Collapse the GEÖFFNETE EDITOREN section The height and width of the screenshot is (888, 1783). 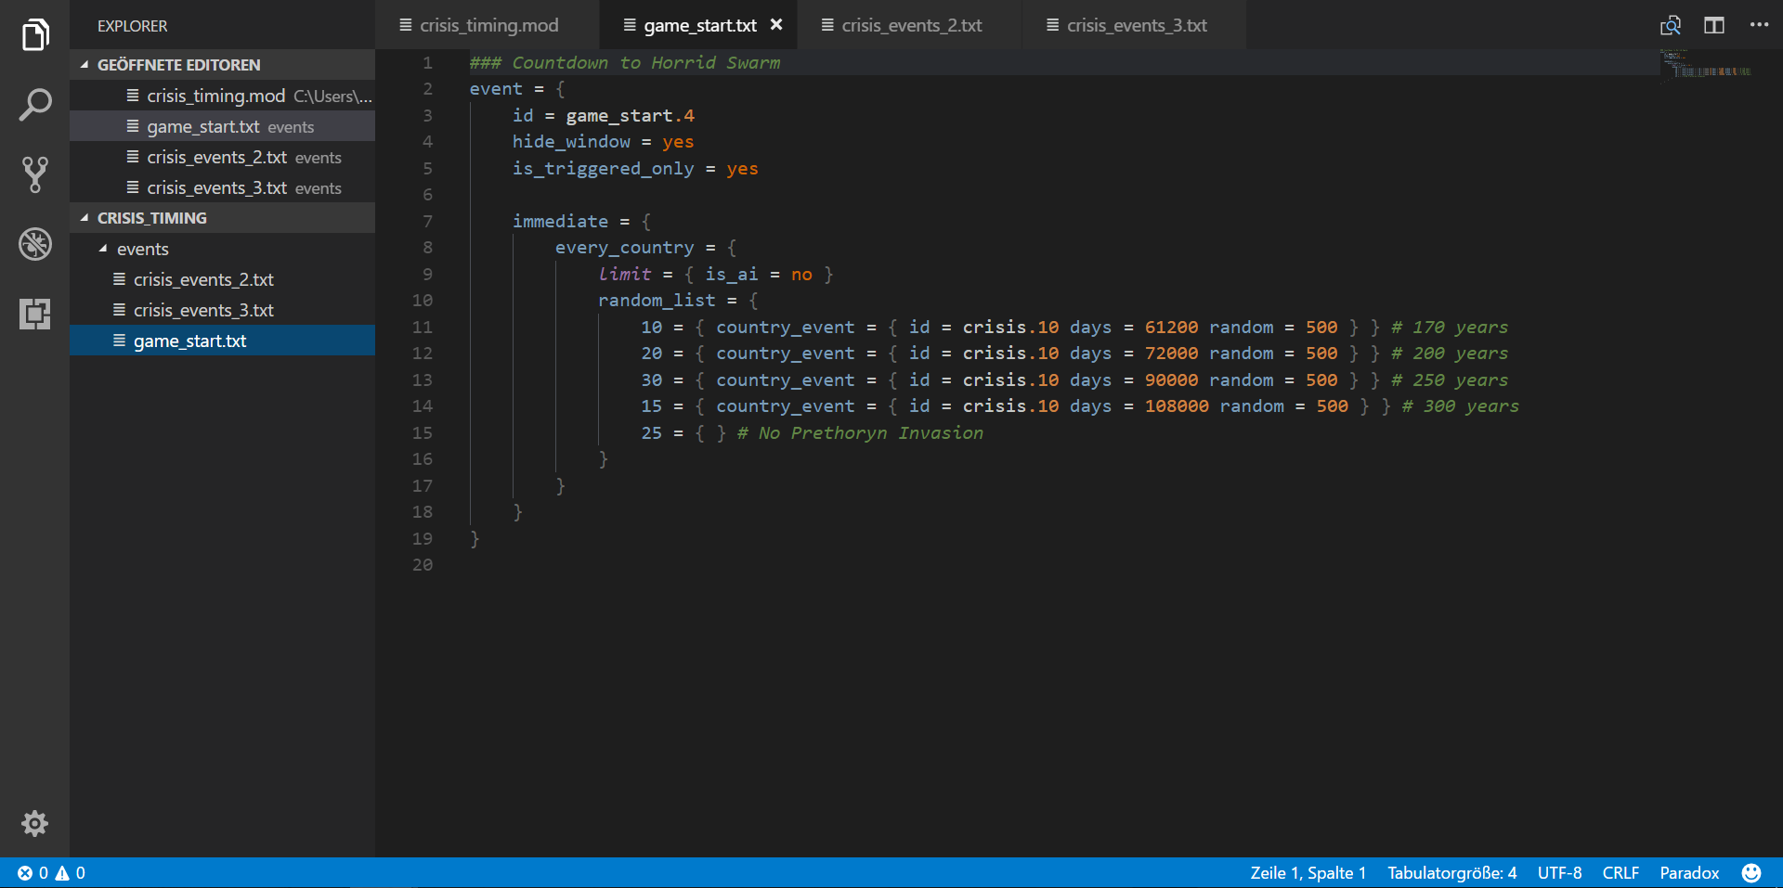coord(223,65)
